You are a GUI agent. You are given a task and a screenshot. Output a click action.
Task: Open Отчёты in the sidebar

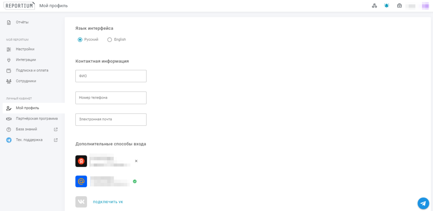pyautogui.click(x=22, y=22)
